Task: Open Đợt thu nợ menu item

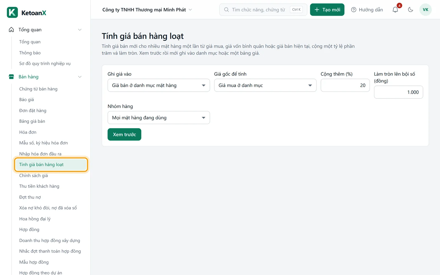Action: (x=30, y=197)
